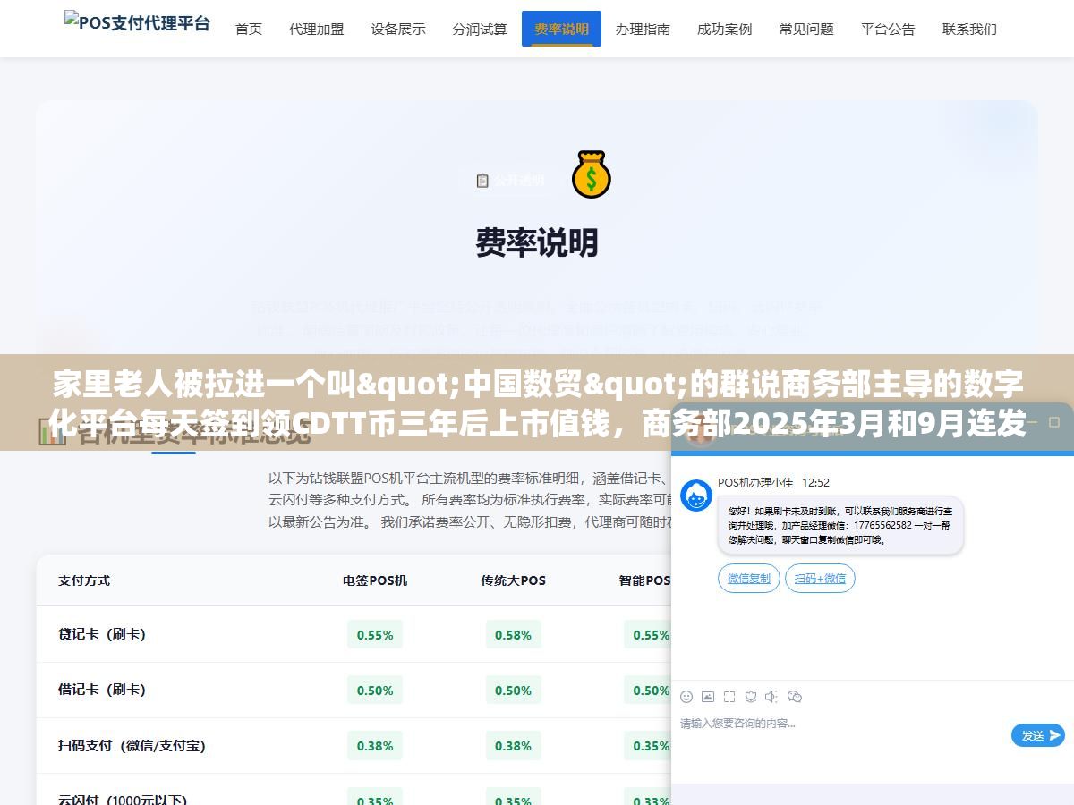Select the active 费率说明 nav tab
The image size is (1074, 805).
[x=561, y=29]
